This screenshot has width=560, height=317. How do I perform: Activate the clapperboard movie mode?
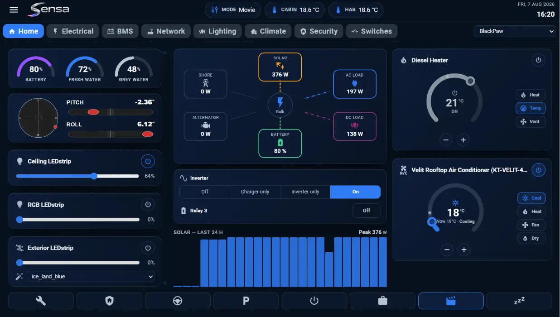451,301
